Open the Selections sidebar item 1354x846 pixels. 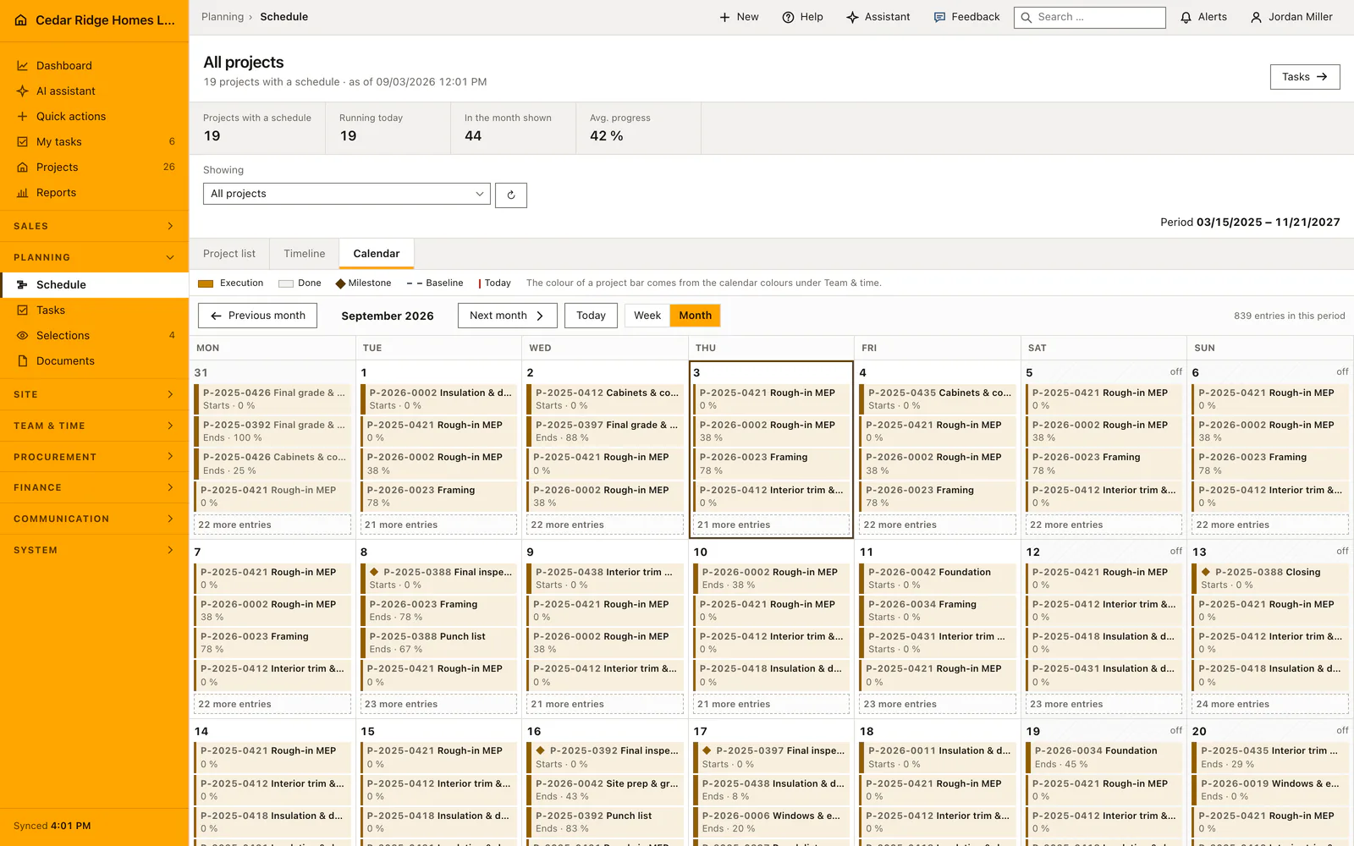tap(94, 336)
